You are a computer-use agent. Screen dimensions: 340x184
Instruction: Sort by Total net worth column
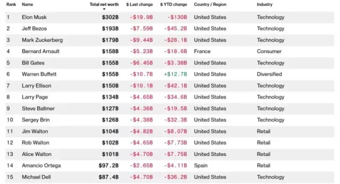[104, 5]
